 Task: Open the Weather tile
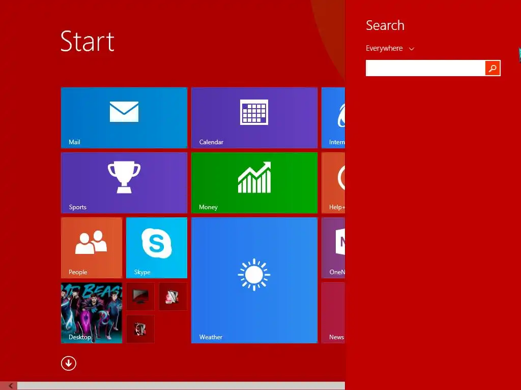click(254, 280)
